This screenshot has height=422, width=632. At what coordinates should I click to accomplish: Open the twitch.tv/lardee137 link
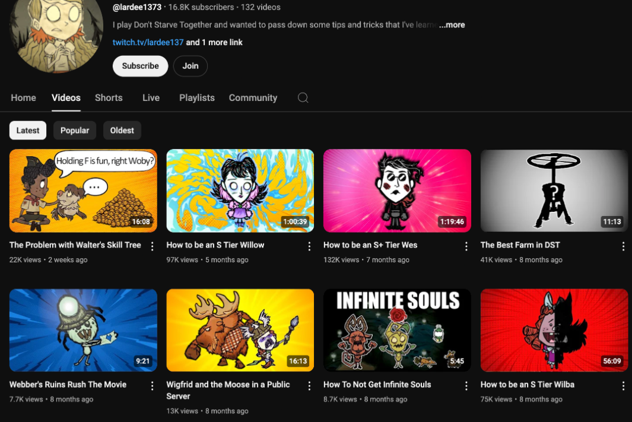click(x=148, y=43)
